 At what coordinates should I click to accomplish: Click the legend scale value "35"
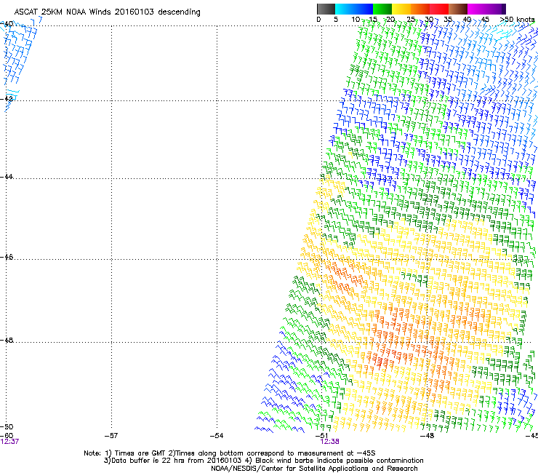click(448, 20)
